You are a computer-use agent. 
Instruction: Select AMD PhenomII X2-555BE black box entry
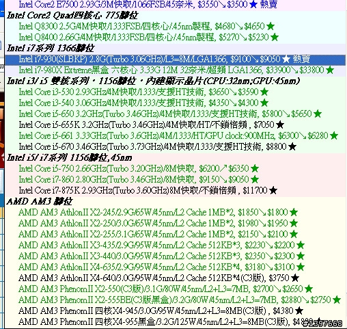pyautogui.click(x=175, y=300)
